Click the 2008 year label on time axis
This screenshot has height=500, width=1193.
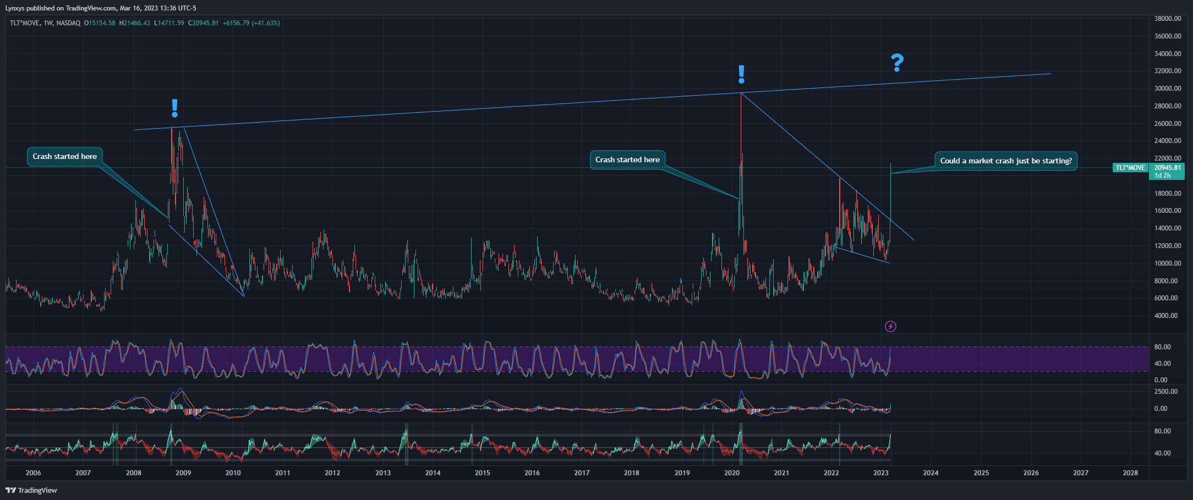click(x=134, y=473)
